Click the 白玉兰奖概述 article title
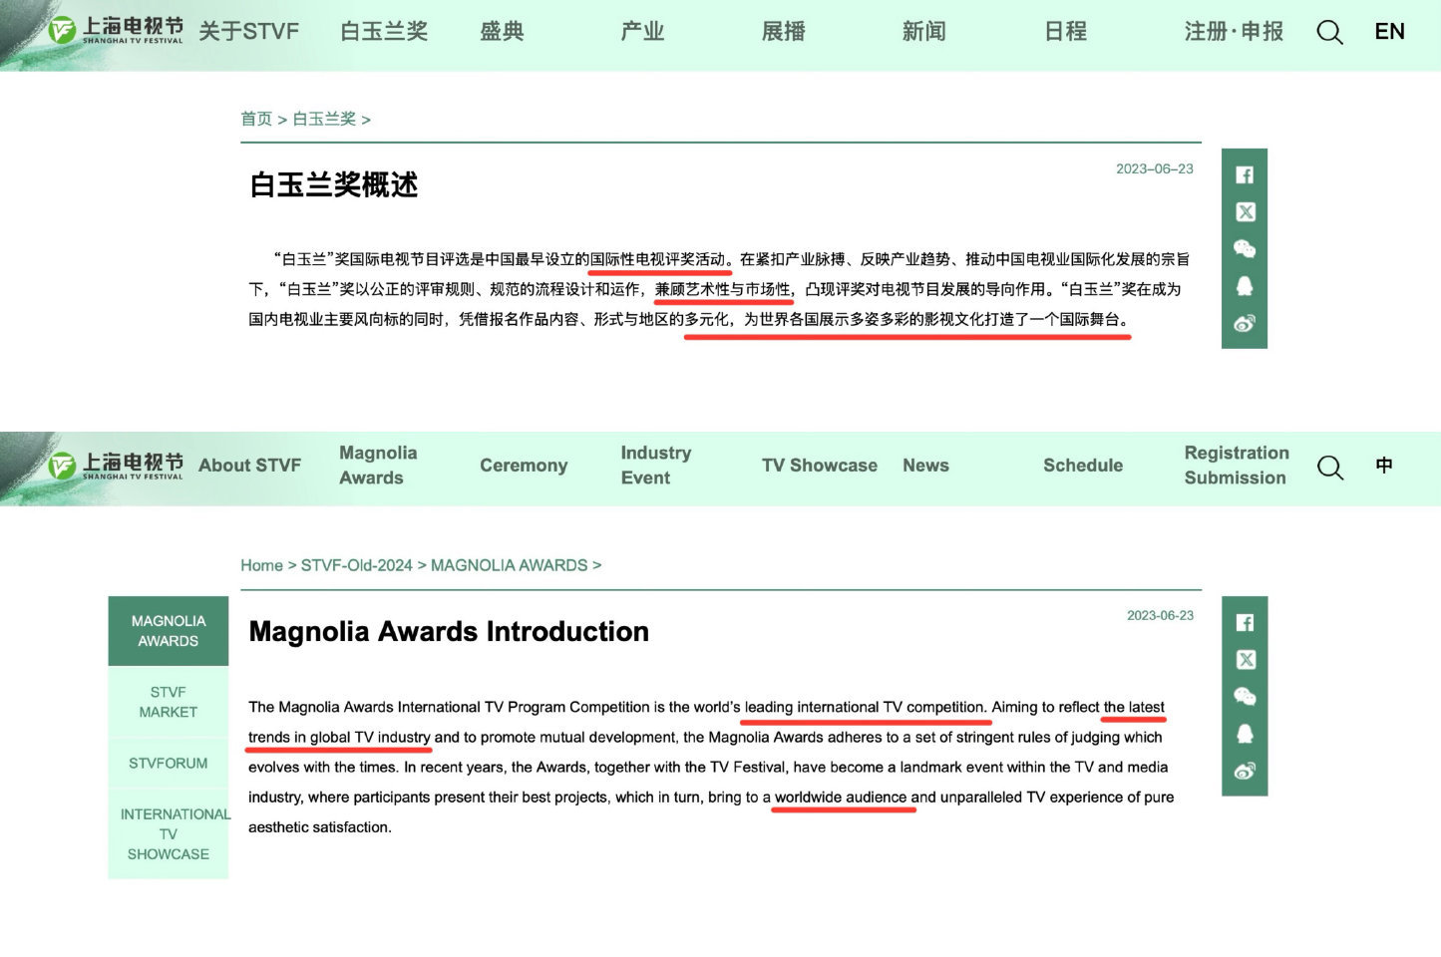This screenshot has width=1441, height=957. (x=334, y=185)
